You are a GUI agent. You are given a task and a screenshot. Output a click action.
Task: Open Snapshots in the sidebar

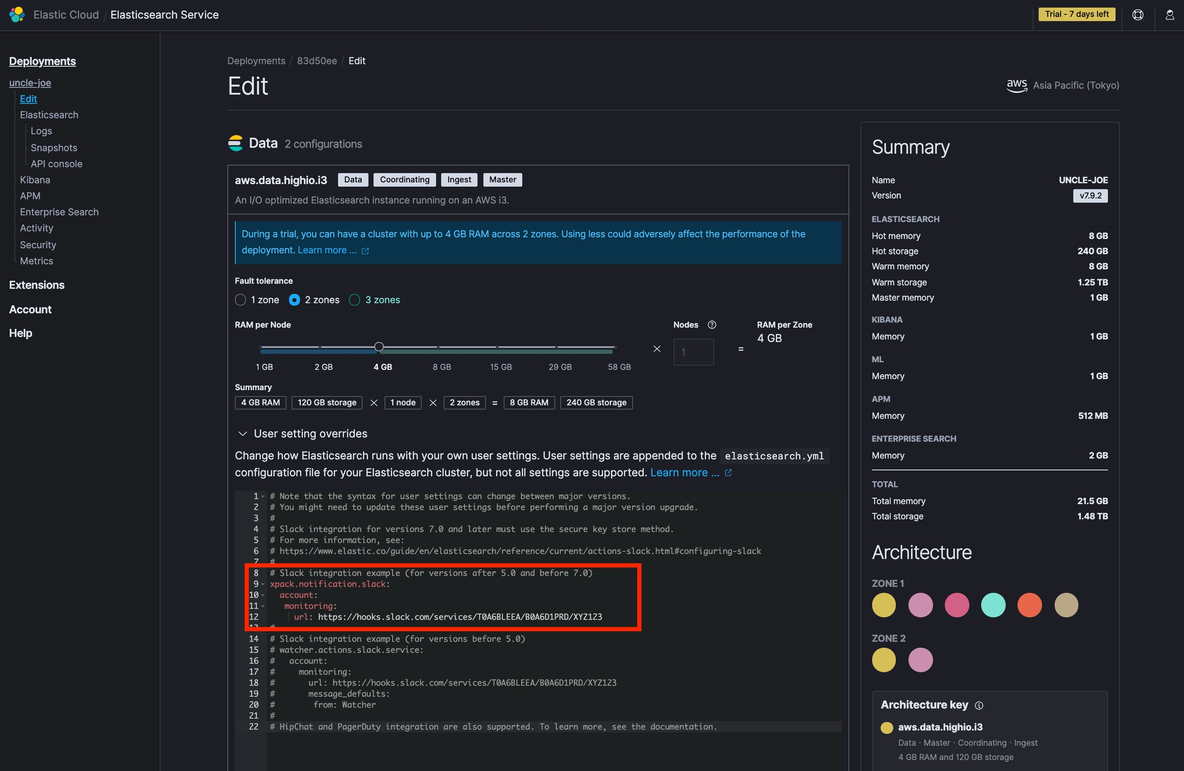click(54, 147)
